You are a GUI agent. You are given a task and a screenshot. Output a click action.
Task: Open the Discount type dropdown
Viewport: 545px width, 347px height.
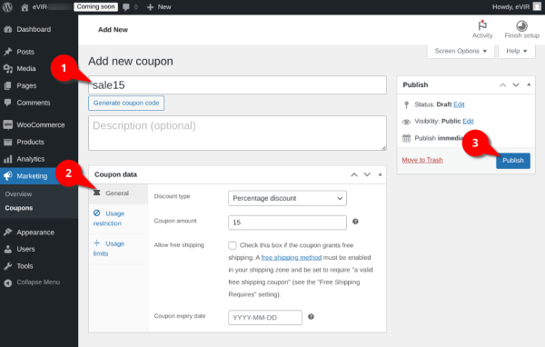pos(287,198)
